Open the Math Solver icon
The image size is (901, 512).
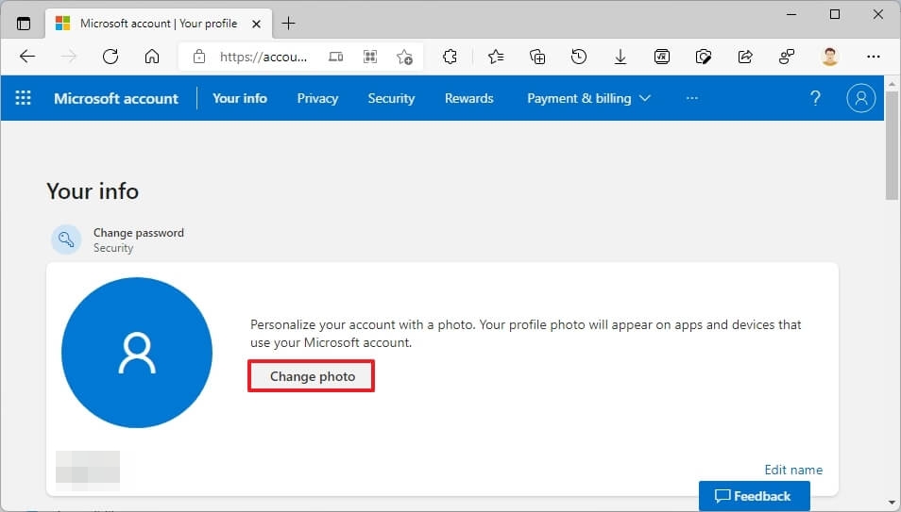click(662, 57)
